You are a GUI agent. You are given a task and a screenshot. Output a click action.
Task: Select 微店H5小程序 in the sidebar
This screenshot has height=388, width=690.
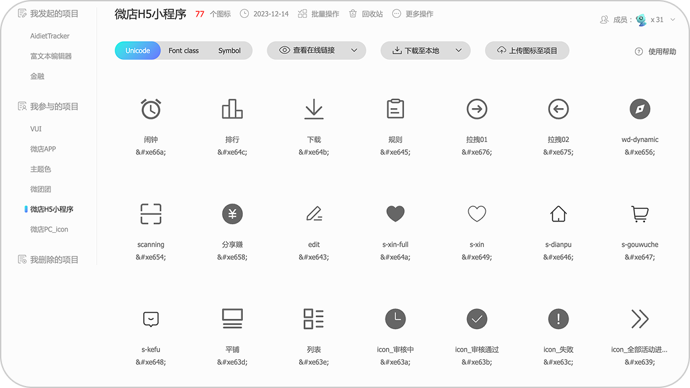(52, 210)
